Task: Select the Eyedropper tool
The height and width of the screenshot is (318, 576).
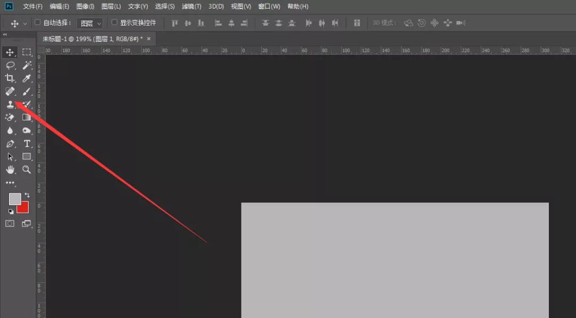Action: click(27, 78)
